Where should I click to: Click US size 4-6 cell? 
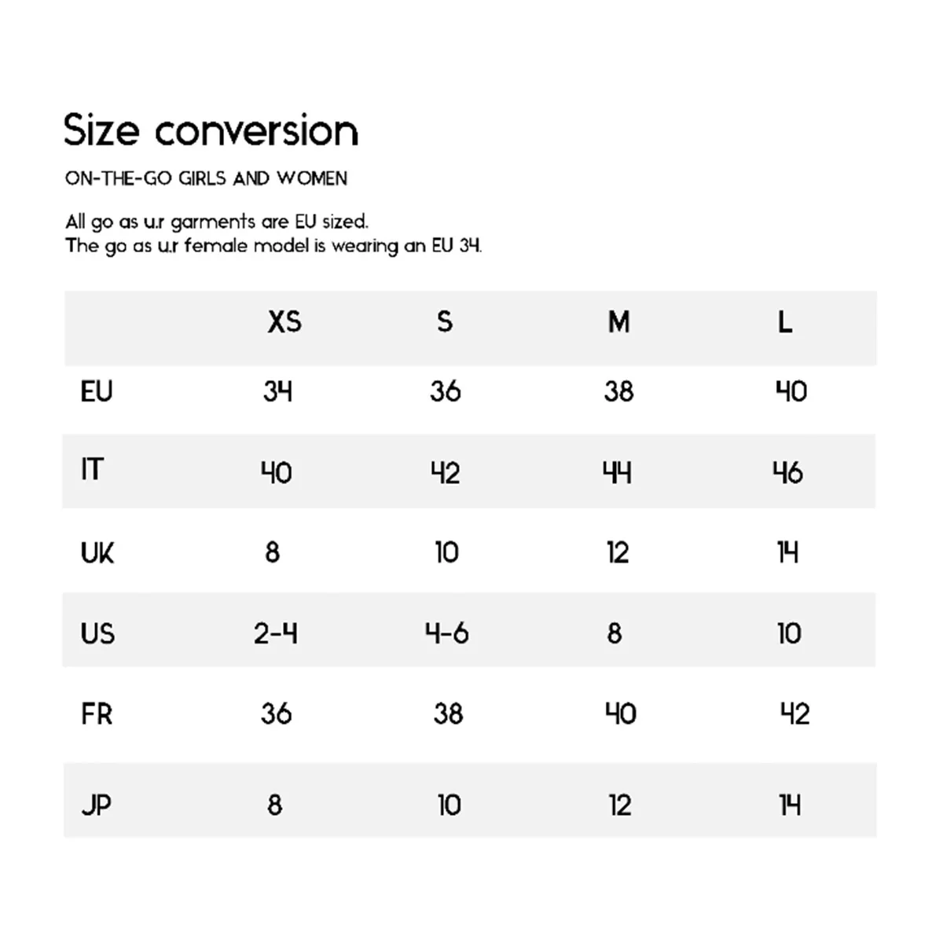[x=447, y=633]
